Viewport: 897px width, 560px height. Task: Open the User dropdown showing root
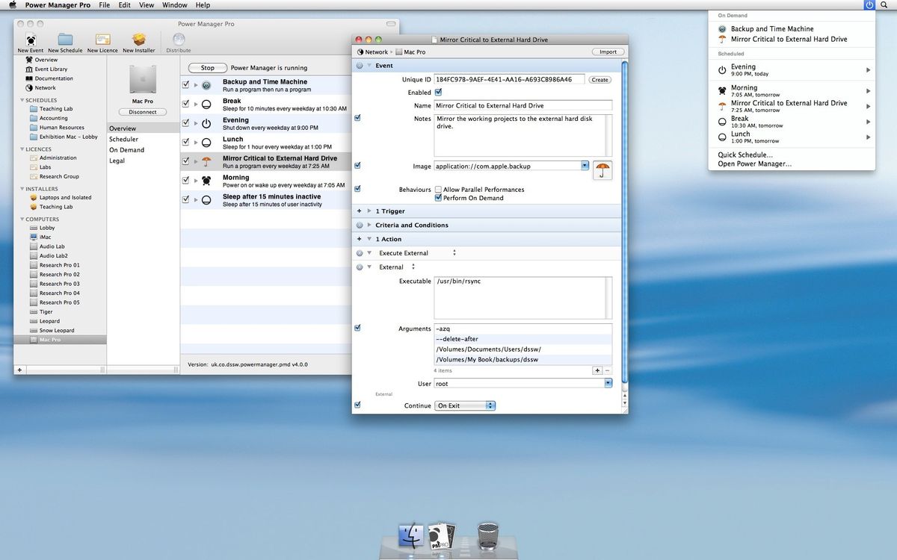pyautogui.click(x=607, y=383)
